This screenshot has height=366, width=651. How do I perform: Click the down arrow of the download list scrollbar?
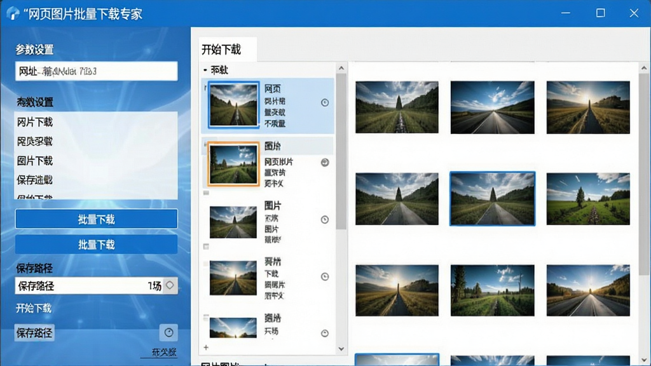tap(341, 349)
